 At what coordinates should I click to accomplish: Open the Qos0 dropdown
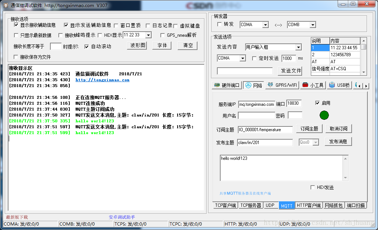tap(316, 143)
